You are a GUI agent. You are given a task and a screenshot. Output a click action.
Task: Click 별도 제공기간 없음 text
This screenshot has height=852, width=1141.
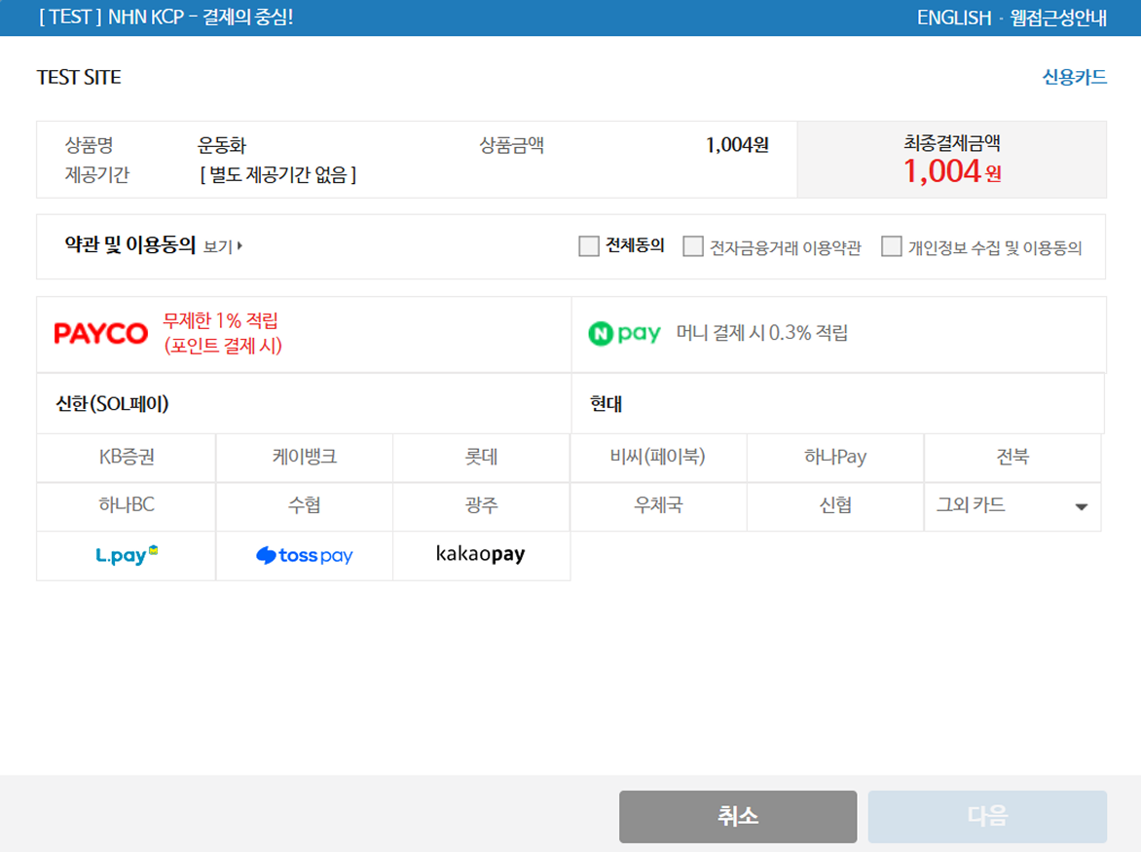(278, 174)
